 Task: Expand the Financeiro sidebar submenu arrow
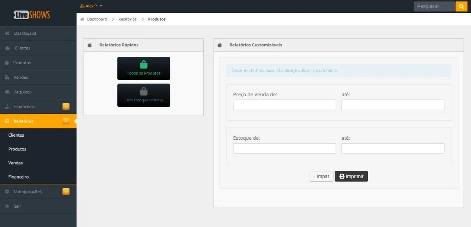66,106
